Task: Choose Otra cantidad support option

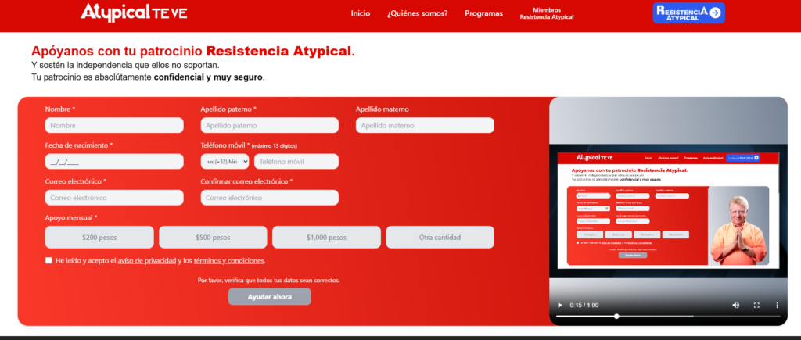Action: [x=440, y=237]
